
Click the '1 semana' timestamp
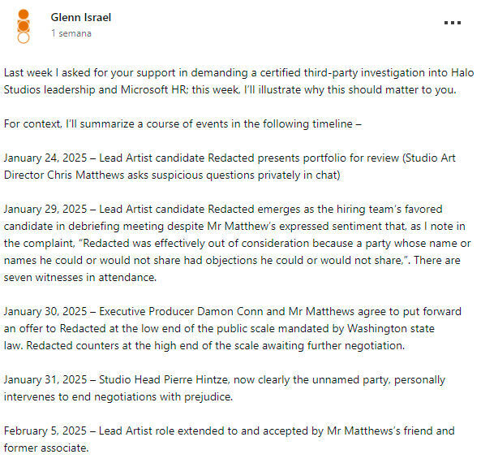click(71, 33)
